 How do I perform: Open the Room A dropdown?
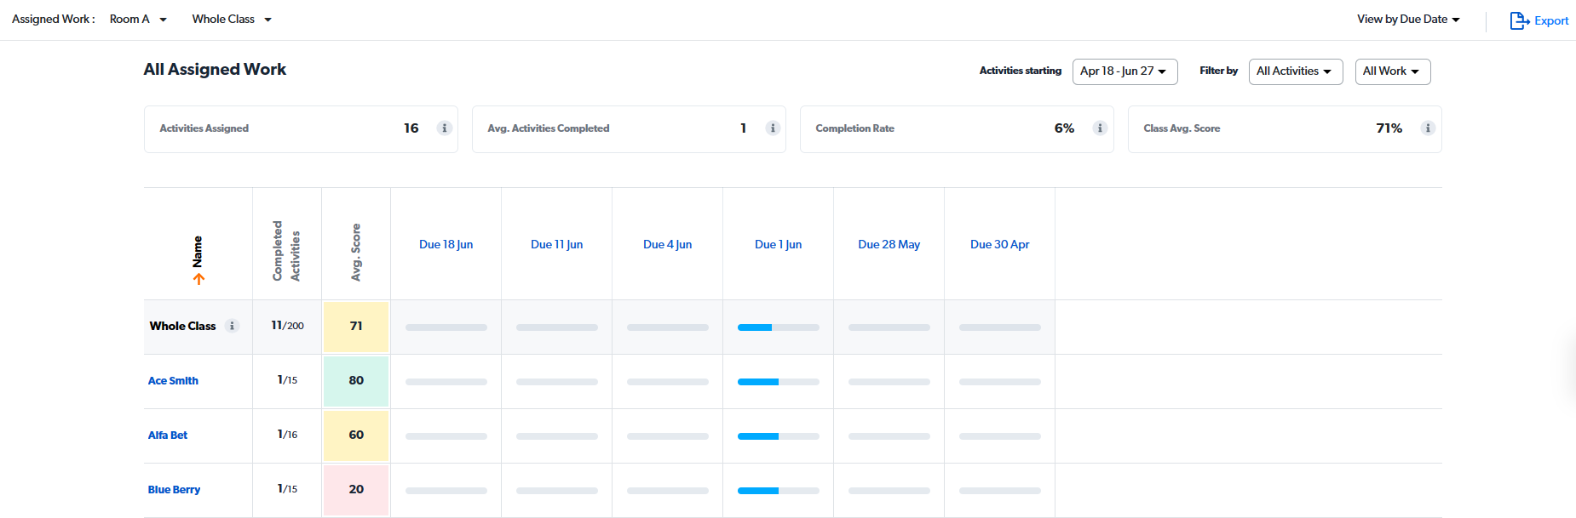[x=138, y=20]
